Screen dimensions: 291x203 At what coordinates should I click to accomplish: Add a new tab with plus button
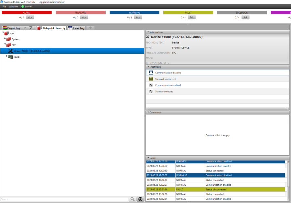pyautogui.click(x=90, y=28)
